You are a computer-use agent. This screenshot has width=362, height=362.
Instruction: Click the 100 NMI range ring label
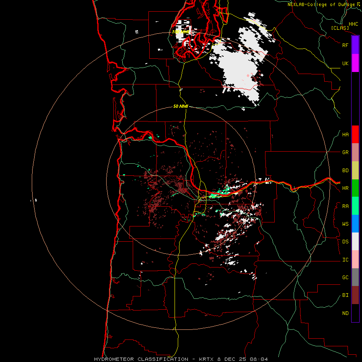tap(181, 32)
